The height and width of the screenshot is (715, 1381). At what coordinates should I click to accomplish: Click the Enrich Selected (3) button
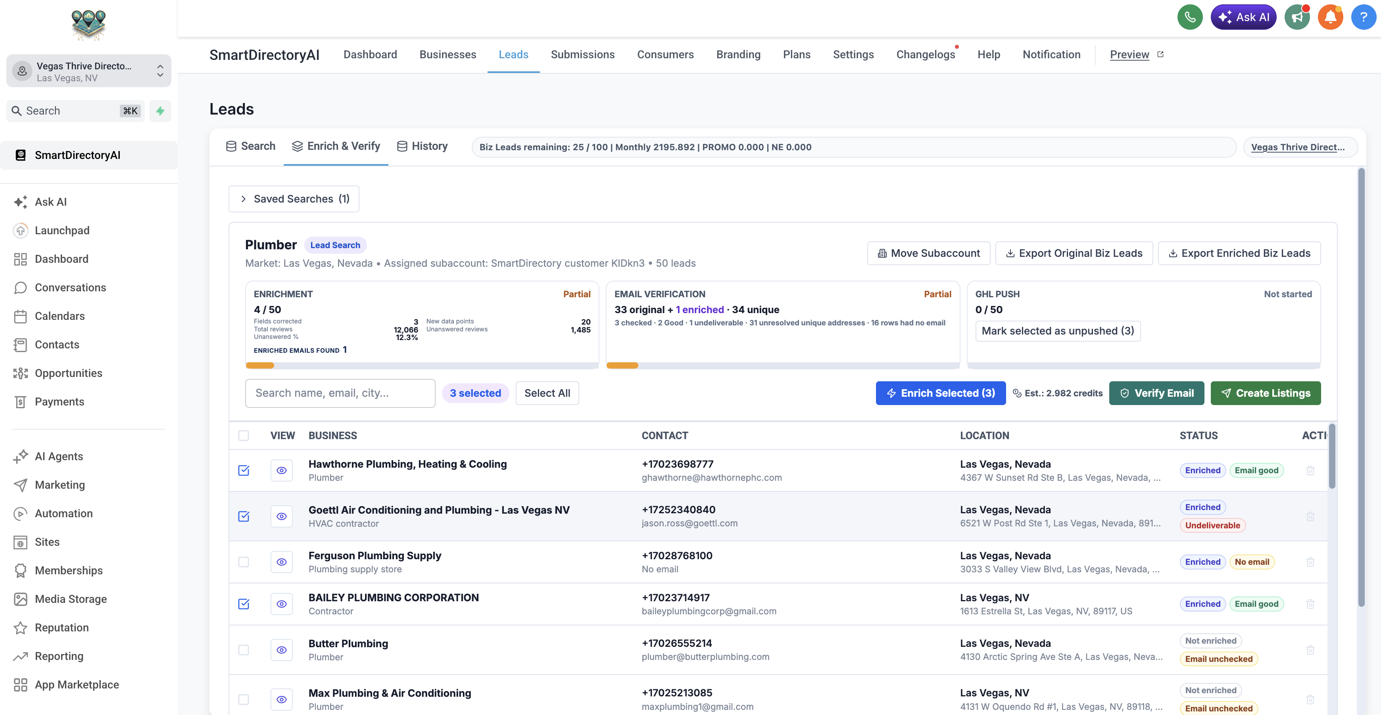coord(941,393)
